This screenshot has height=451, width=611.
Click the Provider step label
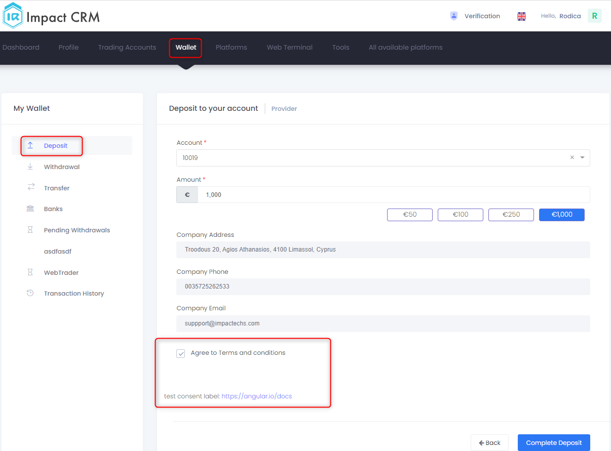pyautogui.click(x=284, y=109)
